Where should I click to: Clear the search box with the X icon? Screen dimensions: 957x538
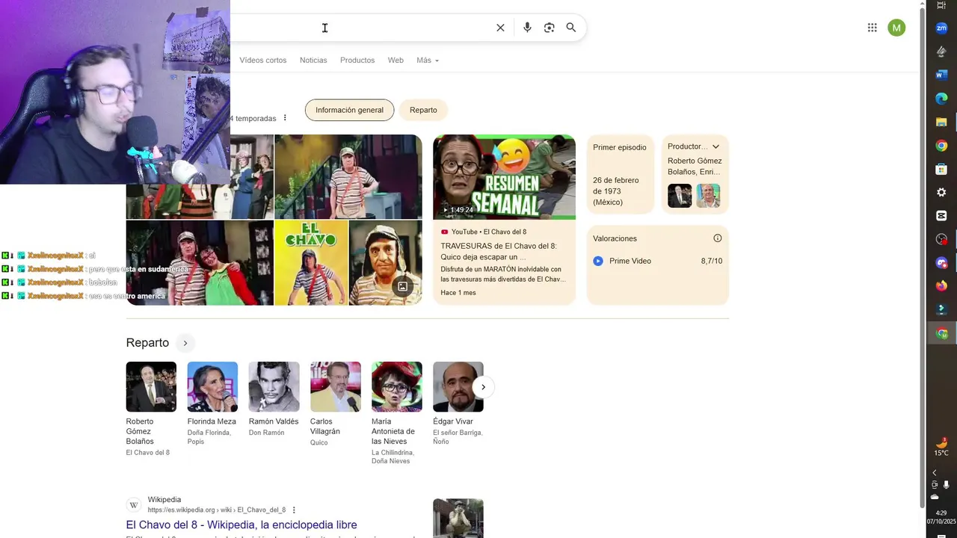pyautogui.click(x=500, y=28)
